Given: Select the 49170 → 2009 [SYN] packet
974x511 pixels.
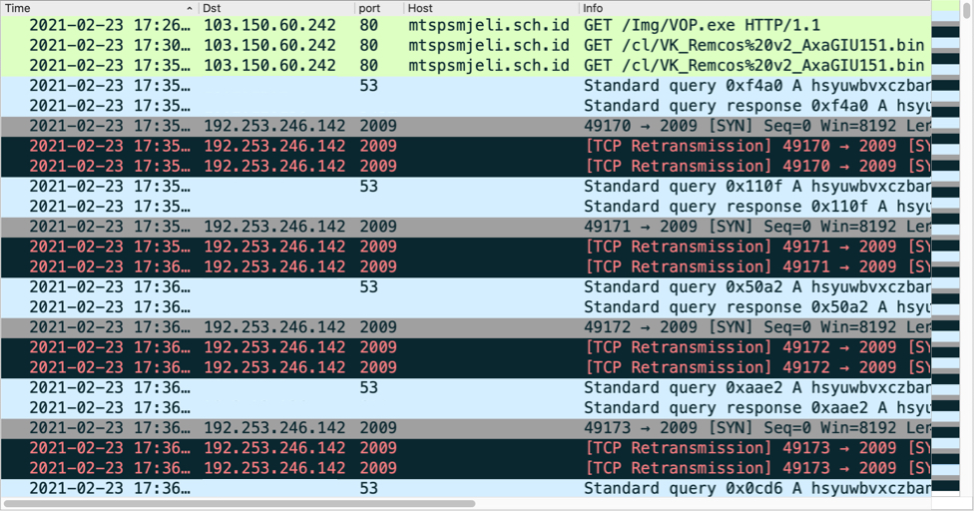Looking at the screenshot, I should coord(466,126).
